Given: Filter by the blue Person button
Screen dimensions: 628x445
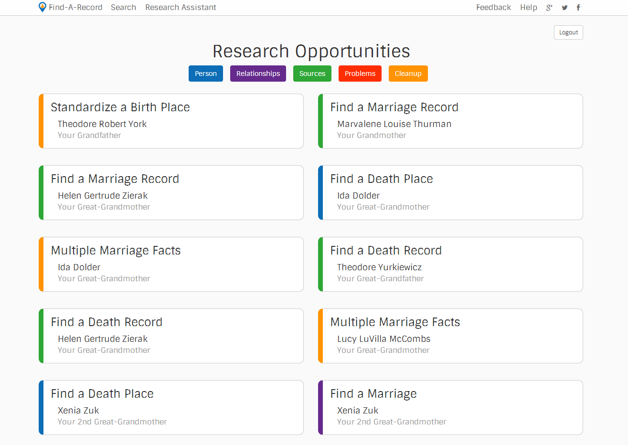Looking at the screenshot, I should 206,74.
